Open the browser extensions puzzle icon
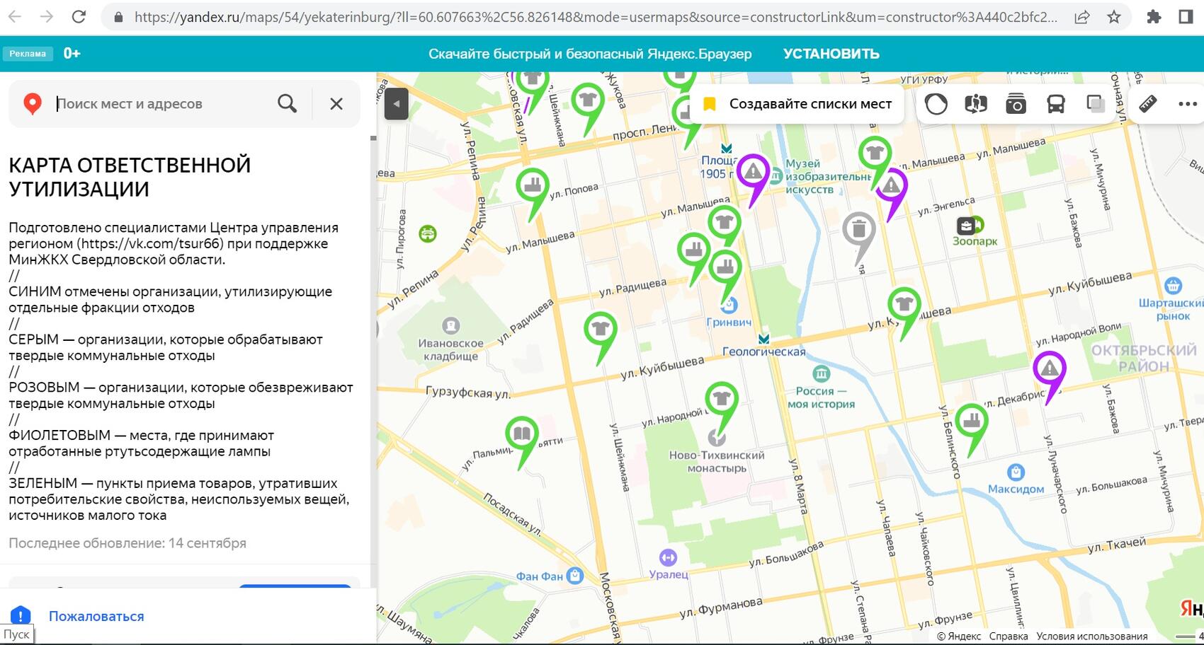The image size is (1204, 645). pos(1154,17)
